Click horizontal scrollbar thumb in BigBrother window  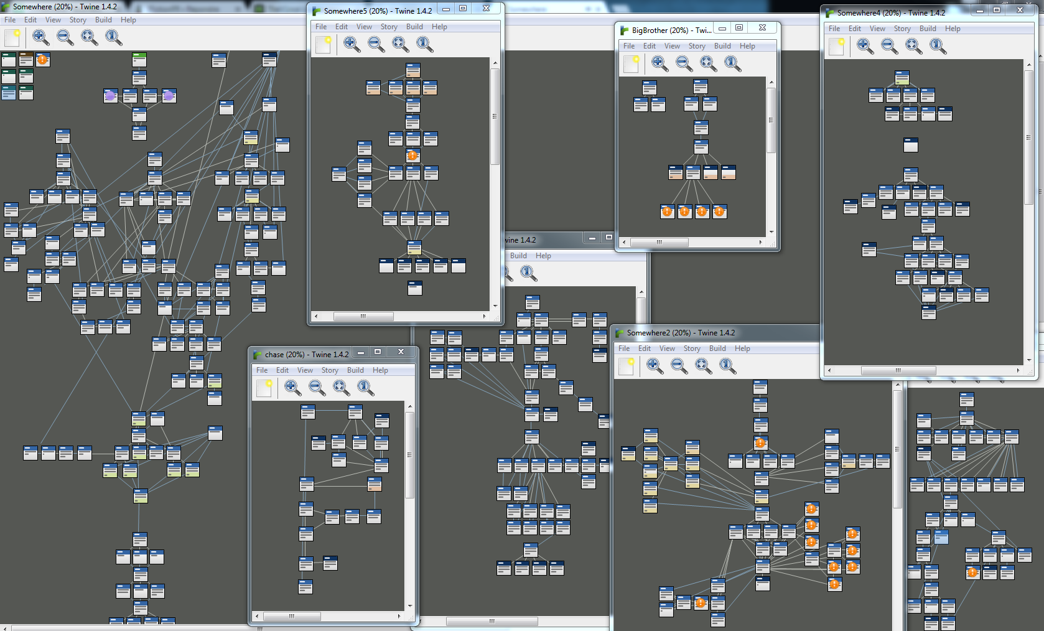point(659,242)
